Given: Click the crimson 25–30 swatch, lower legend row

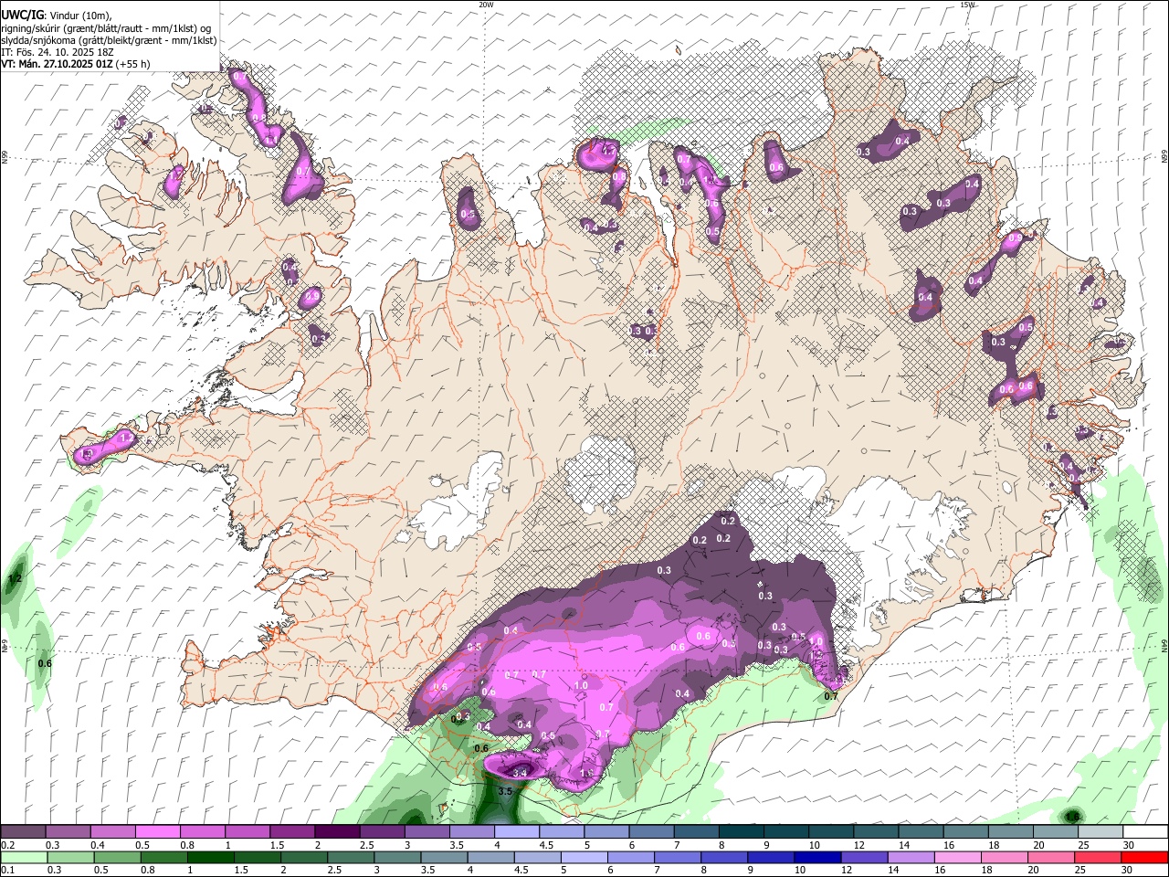Looking at the screenshot, I should click(1097, 857).
